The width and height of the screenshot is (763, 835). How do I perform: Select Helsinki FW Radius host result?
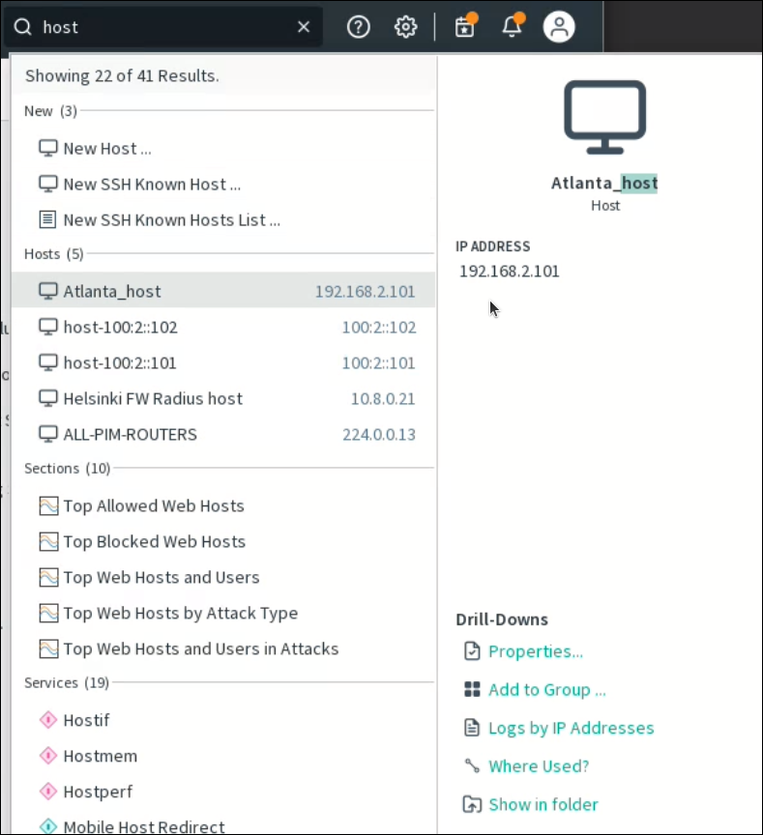153,399
